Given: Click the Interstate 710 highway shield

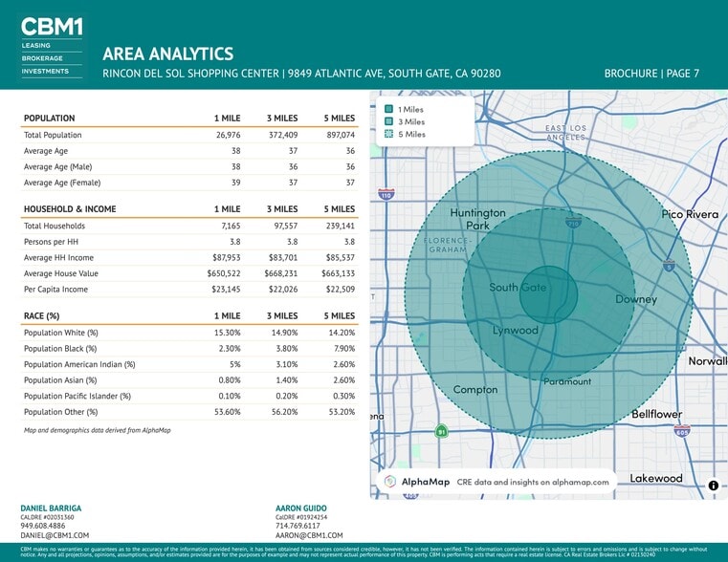Looking at the screenshot, I should pyautogui.click(x=574, y=223).
